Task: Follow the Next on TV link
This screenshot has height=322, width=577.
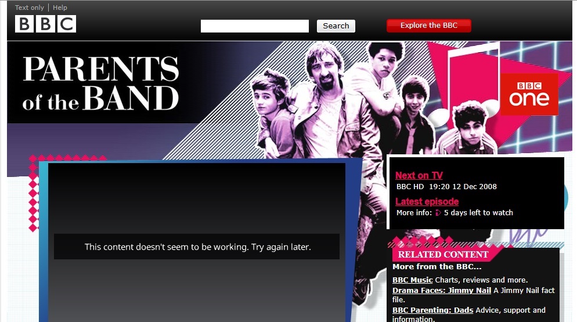Action: 419,176
